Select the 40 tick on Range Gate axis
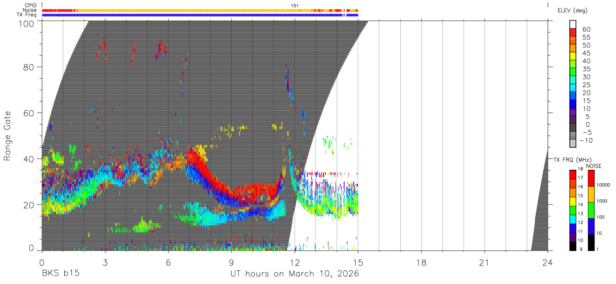 [x=29, y=159]
